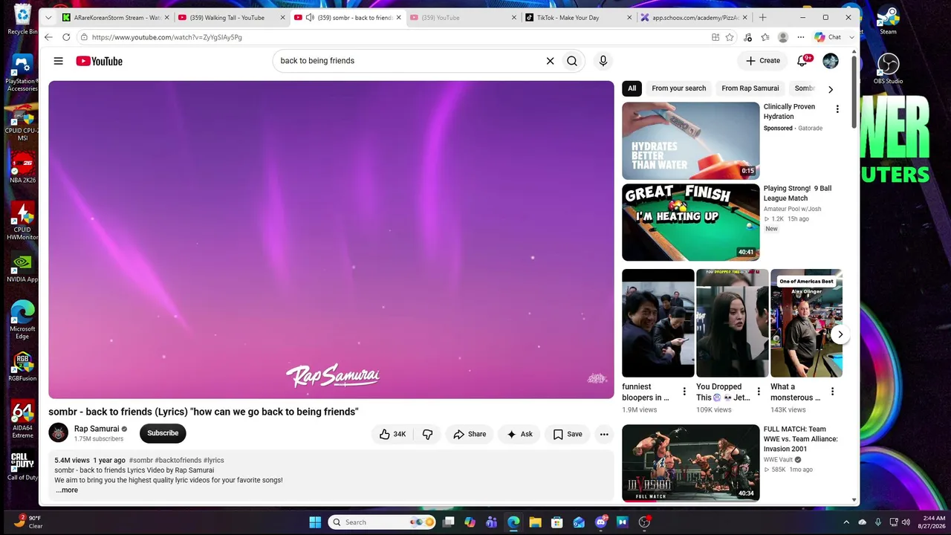Open the YouTube guide hamburger menu

tap(59, 61)
